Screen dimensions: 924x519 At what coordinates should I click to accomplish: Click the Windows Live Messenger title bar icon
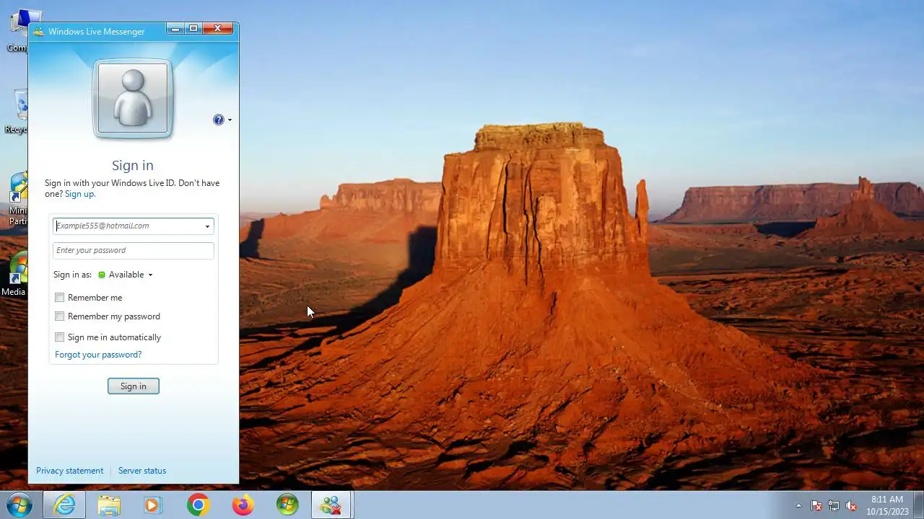(x=39, y=31)
